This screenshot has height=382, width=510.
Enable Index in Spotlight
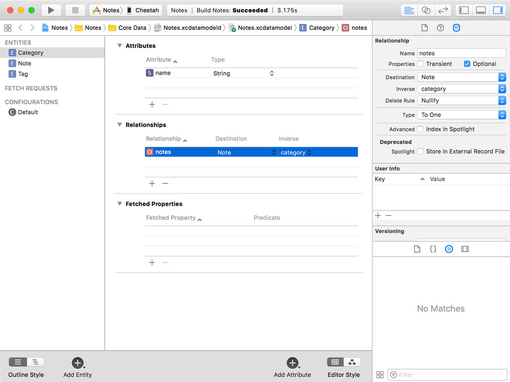tap(421, 129)
